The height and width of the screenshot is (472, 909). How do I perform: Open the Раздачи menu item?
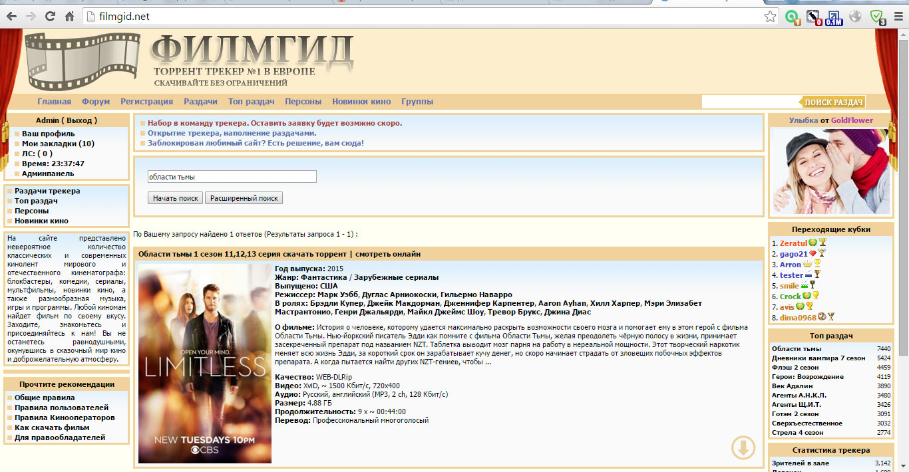coord(200,102)
